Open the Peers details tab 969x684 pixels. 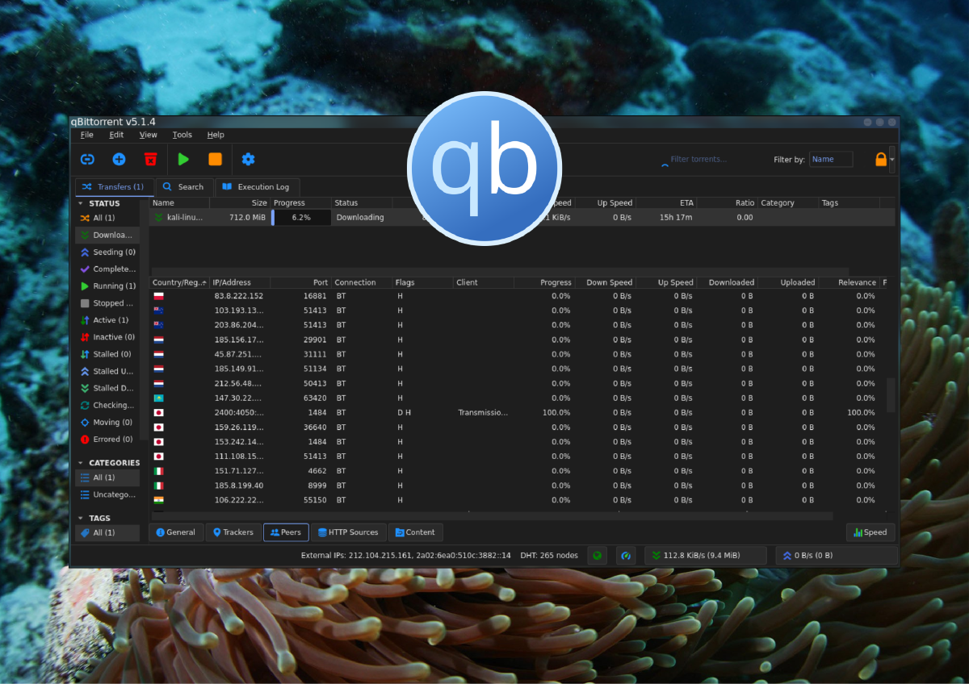[x=285, y=532]
